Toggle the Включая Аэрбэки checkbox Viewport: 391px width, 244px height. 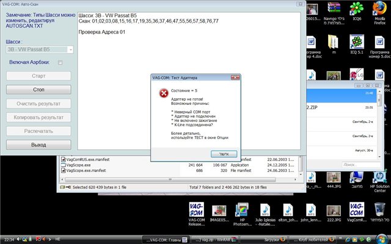click(60, 62)
